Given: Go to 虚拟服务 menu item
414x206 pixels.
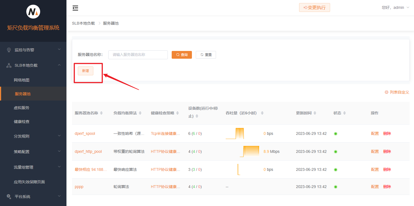Looking at the screenshot, I should pos(22,108).
